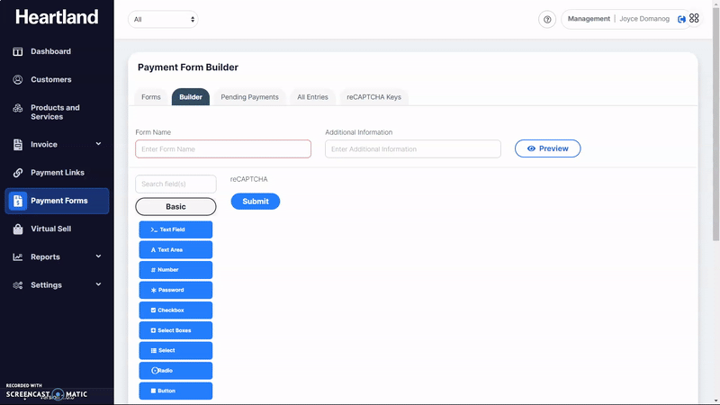Collapse the Basic components group
The width and height of the screenshot is (720, 405).
[x=175, y=207]
